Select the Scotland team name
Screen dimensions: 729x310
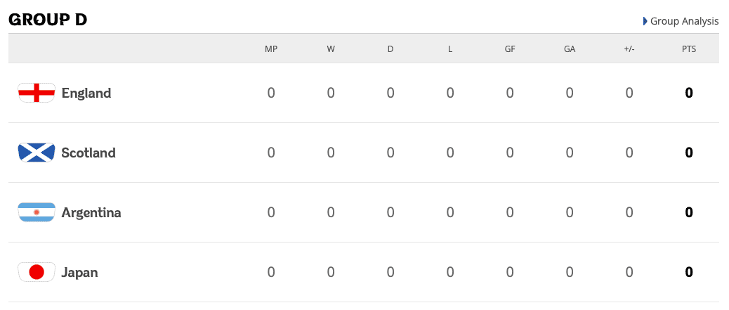[x=88, y=153]
